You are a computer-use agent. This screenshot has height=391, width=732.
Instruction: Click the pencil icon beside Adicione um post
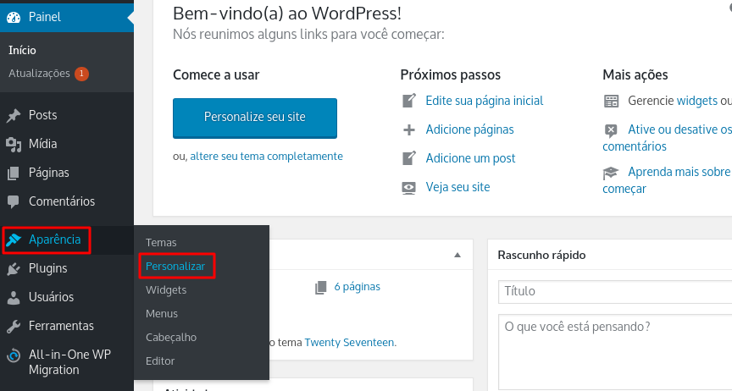pyautogui.click(x=409, y=158)
